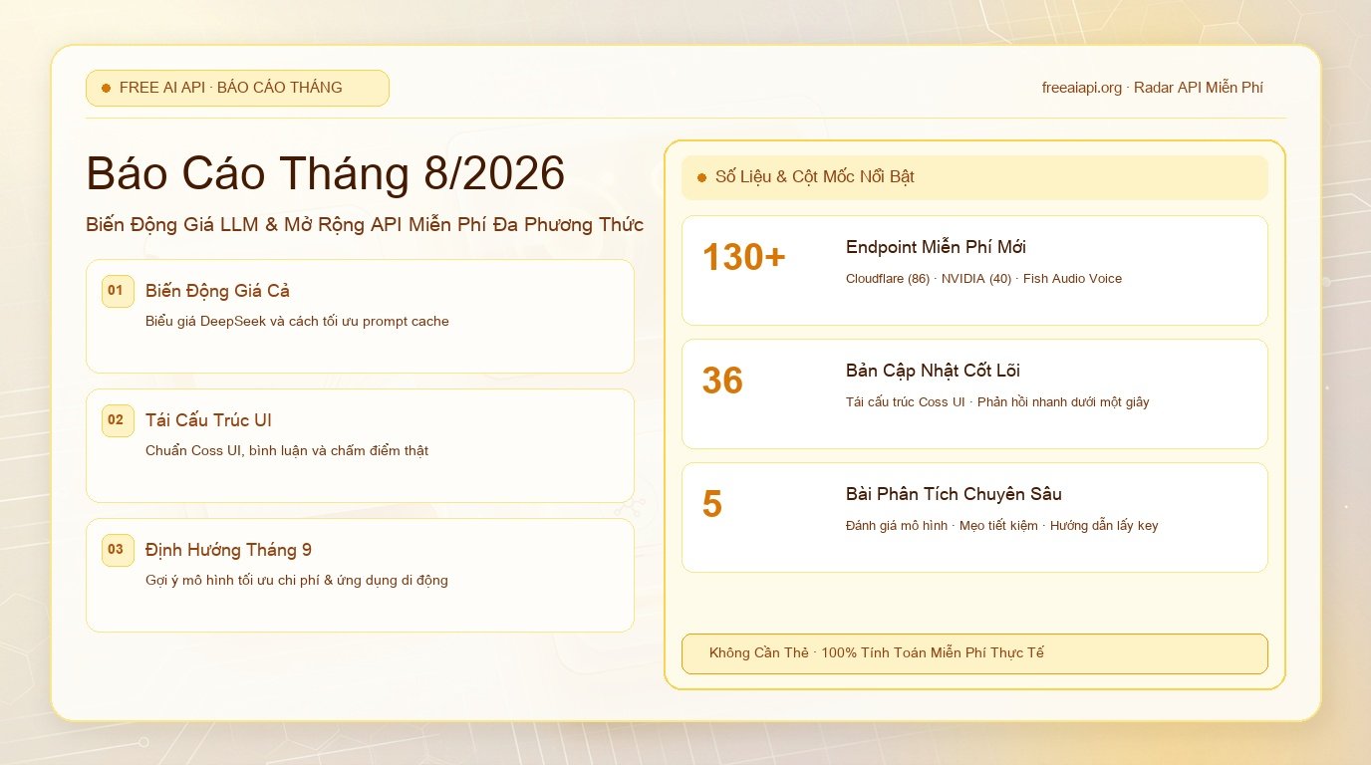This screenshot has height=765, width=1371.
Task: Click the dot beside Số Liệu & Cột Mốc Nổi Bật
Action: pyautogui.click(x=701, y=177)
